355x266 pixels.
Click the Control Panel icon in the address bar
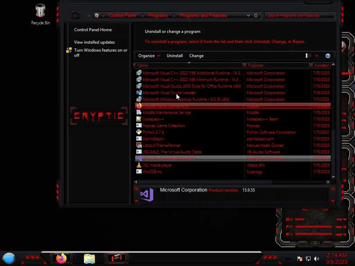(x=97, y=15)
